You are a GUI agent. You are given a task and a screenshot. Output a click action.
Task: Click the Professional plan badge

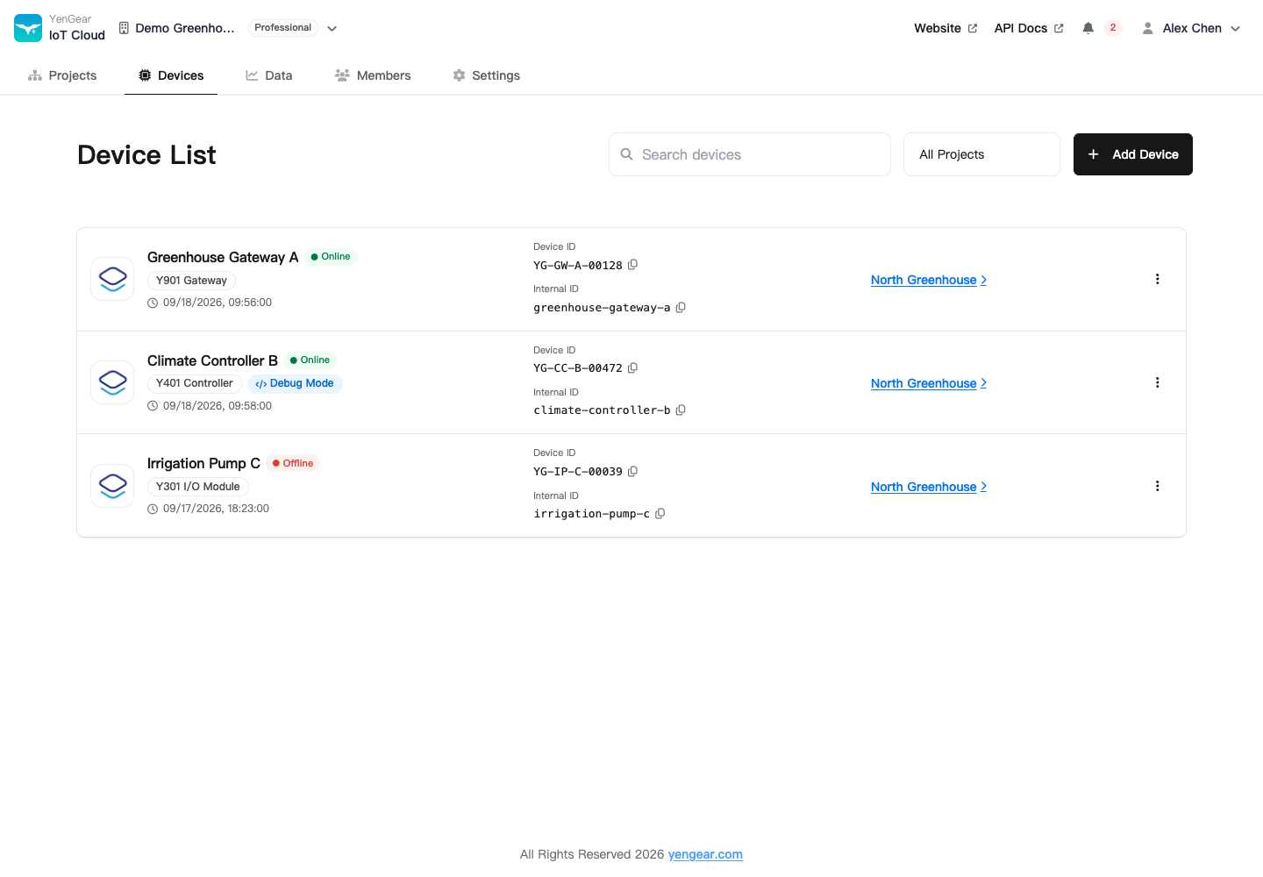tap(283, 28)
